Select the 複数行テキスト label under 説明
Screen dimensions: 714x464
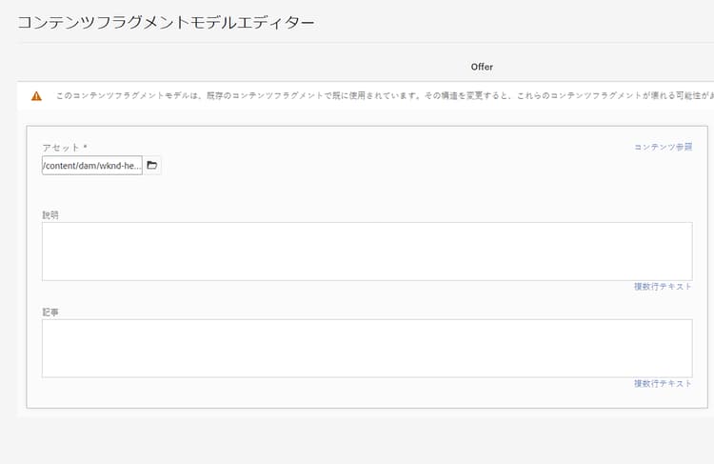click(x=663, y=287)
